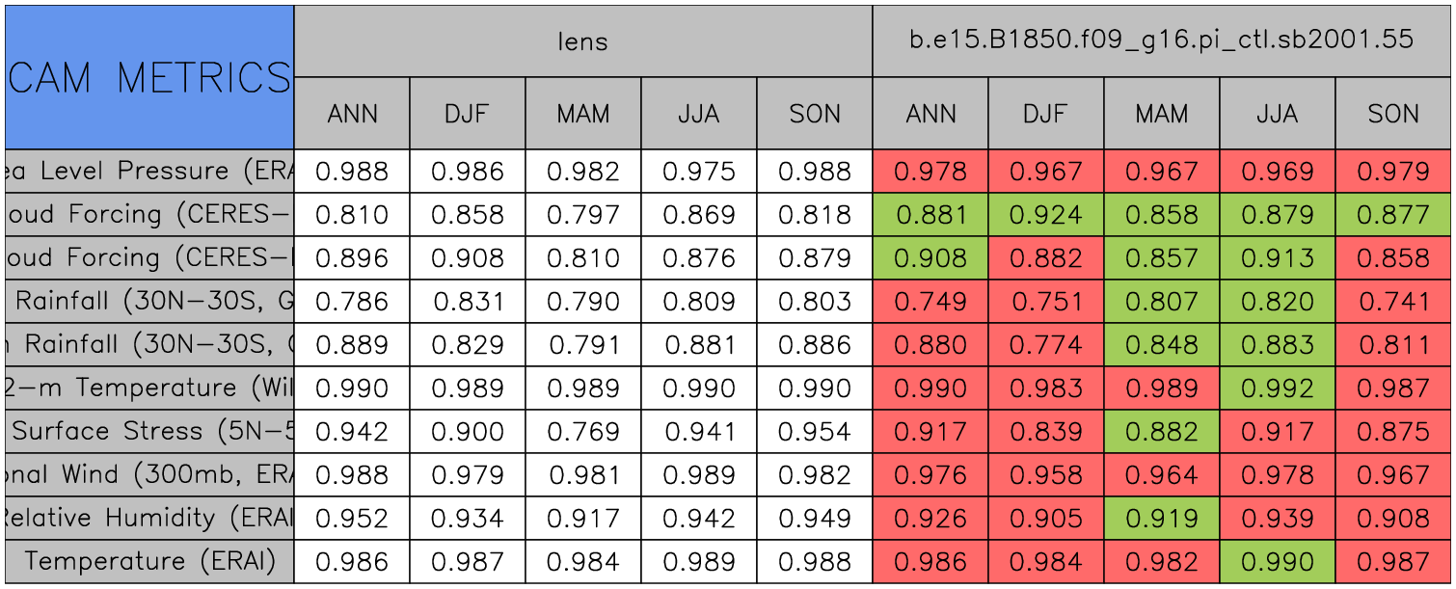Click the Surface Stress row label
1456x589 pixels.
[149, 432]
